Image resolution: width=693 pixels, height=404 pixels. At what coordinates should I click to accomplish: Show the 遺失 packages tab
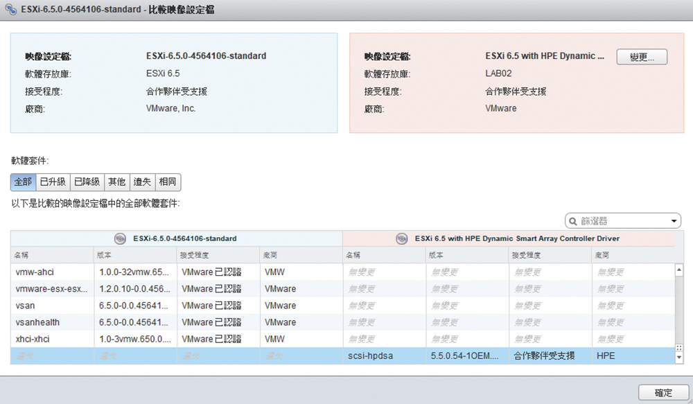click(x=142, y=182)
